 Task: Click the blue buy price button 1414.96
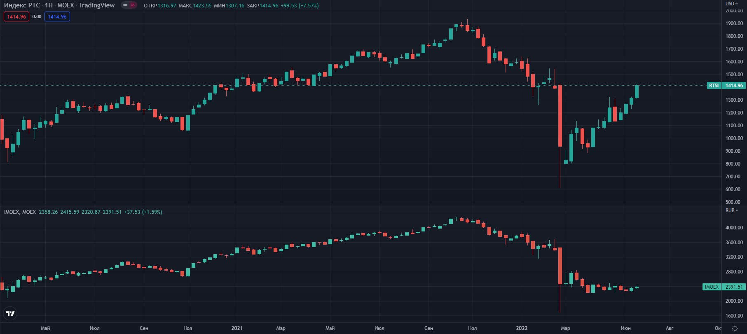57,17
